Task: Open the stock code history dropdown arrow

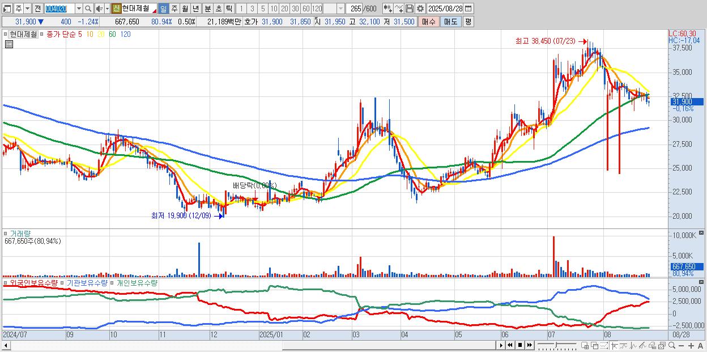Action: point(79,9)
